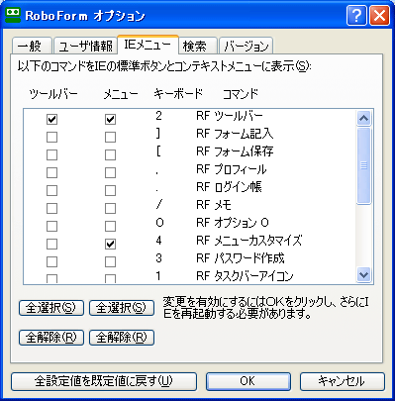Click the キーボード column header
This screenshot has width=395, height=401.
point(178,94)
